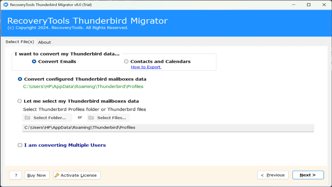Click the I want to convert group label
332x187 pixels.
coord(67,54)
